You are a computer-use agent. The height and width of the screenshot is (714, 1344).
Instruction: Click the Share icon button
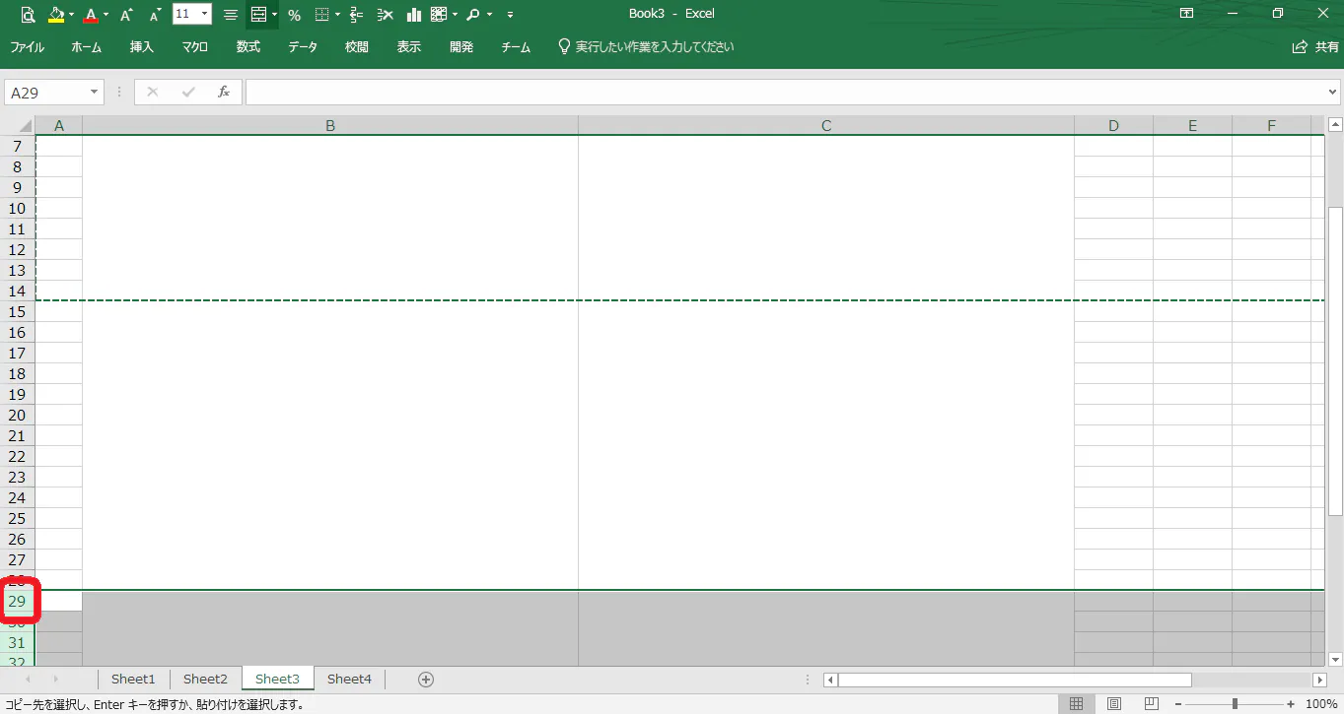pos(1315,47)
